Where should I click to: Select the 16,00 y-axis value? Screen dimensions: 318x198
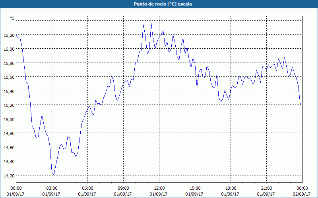9,49
